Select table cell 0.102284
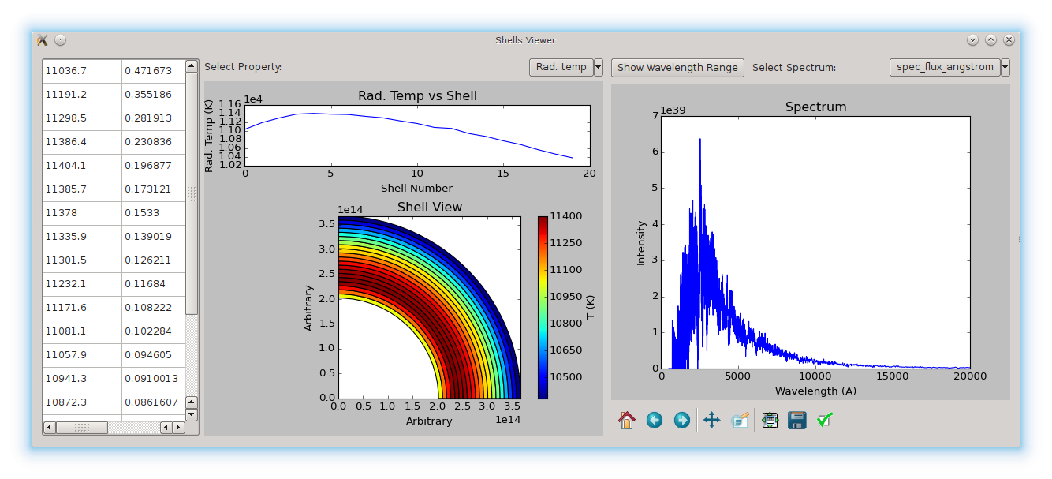 pos(154,331)
